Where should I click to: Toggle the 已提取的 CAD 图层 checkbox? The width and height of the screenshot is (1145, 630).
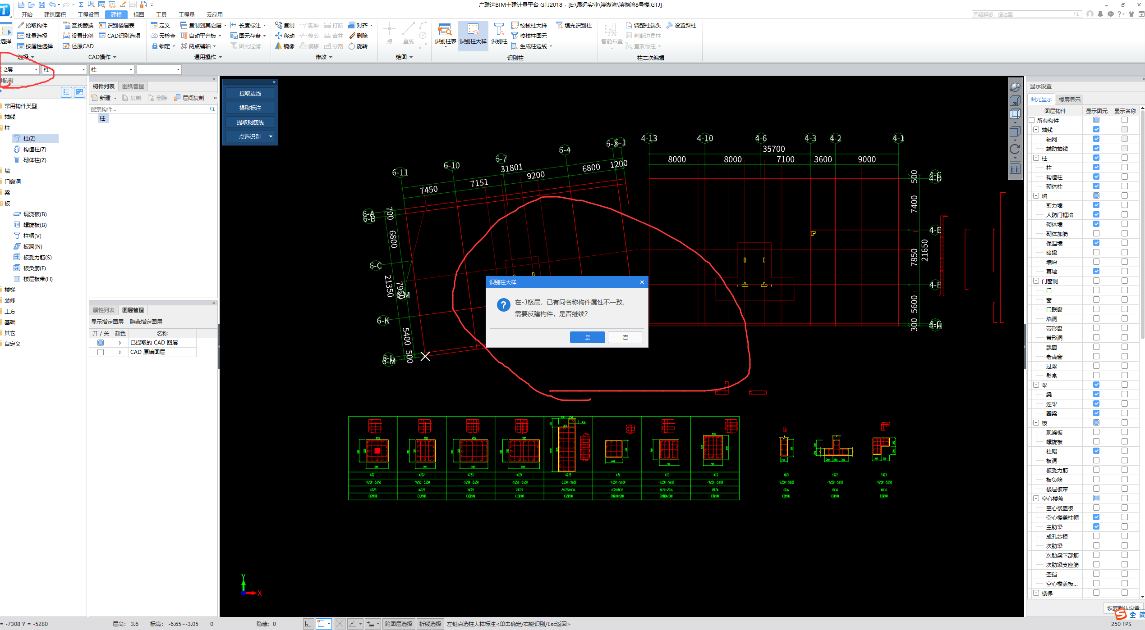(x=101, y=343)
